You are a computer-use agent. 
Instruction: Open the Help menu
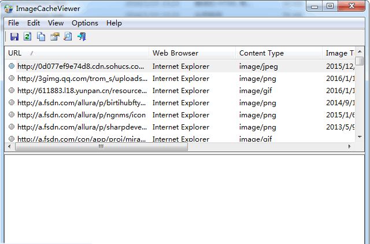[114, 23]
